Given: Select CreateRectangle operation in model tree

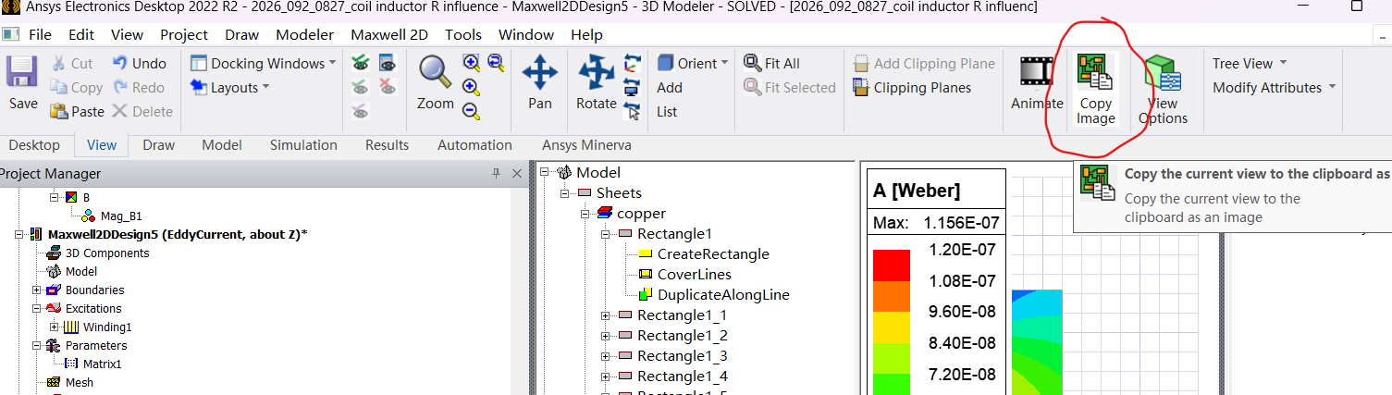Looking at the screenshot, I should point(713,254).
